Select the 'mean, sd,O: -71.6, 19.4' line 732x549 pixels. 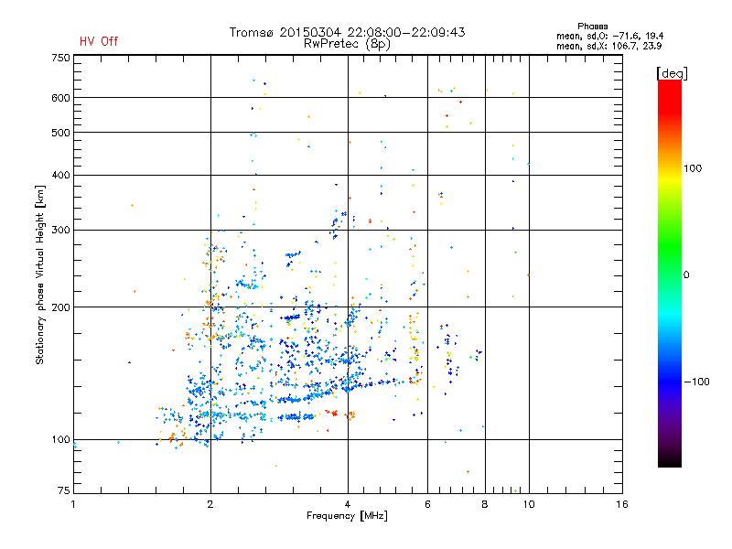[x=609, y=36]
